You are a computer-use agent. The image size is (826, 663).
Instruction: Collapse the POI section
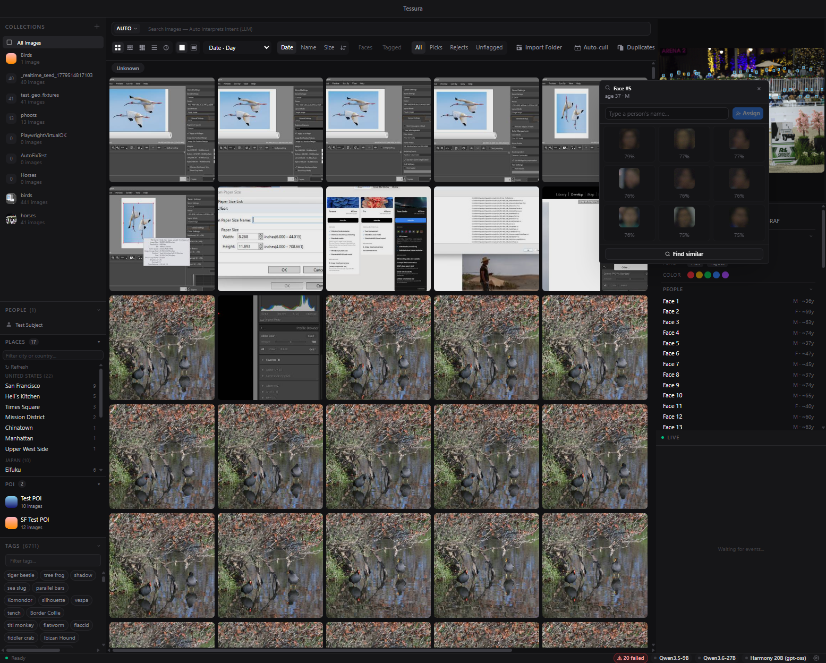tap(99, 484)
